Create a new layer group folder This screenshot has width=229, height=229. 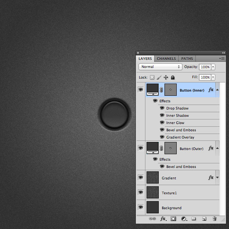point(194,218)
